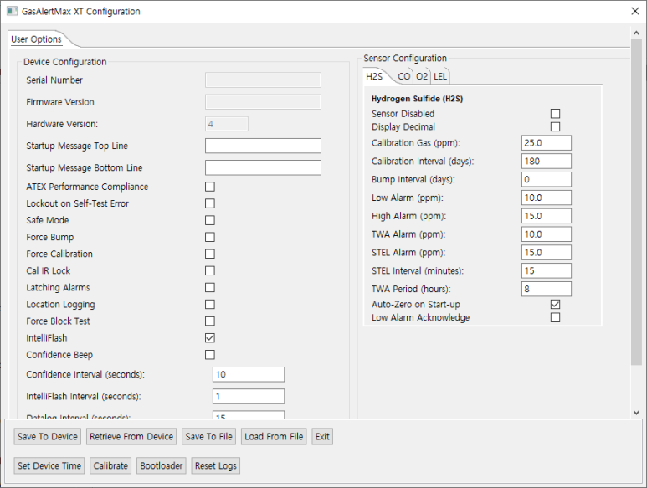Click the Bootloader button
Screen dimensions: 647x488
(162, 465)
